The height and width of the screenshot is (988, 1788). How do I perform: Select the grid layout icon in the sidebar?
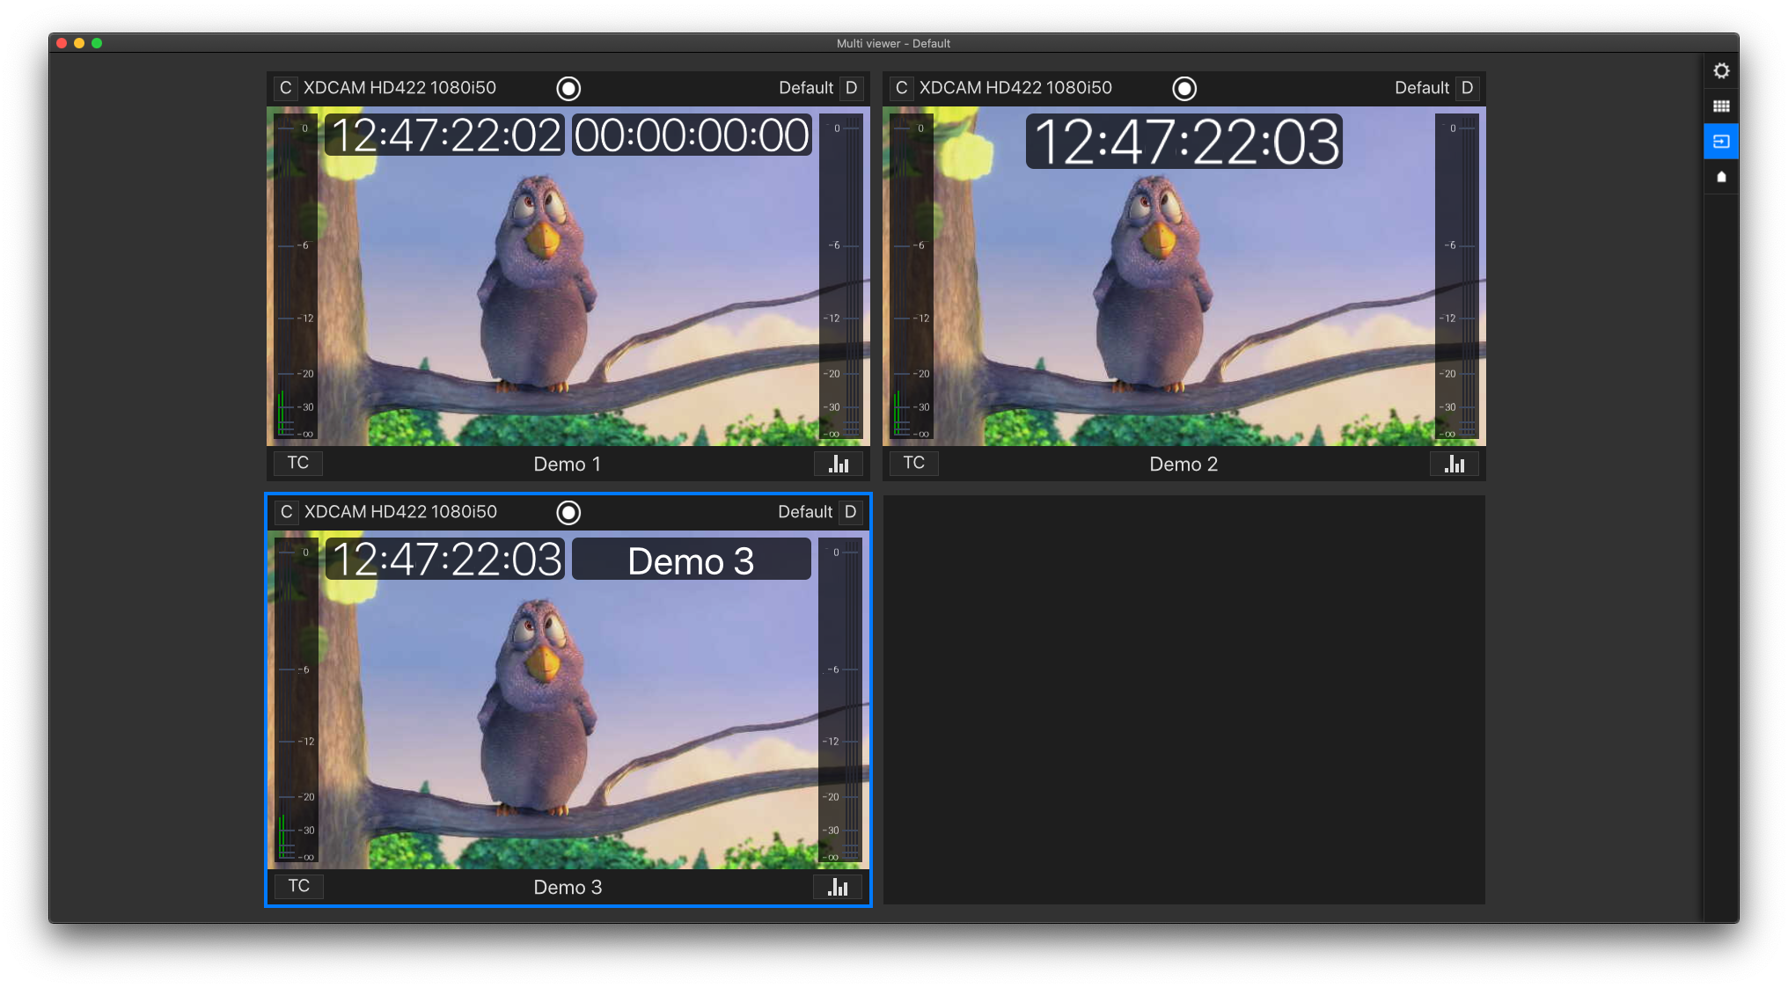[x=1721, y=106]
